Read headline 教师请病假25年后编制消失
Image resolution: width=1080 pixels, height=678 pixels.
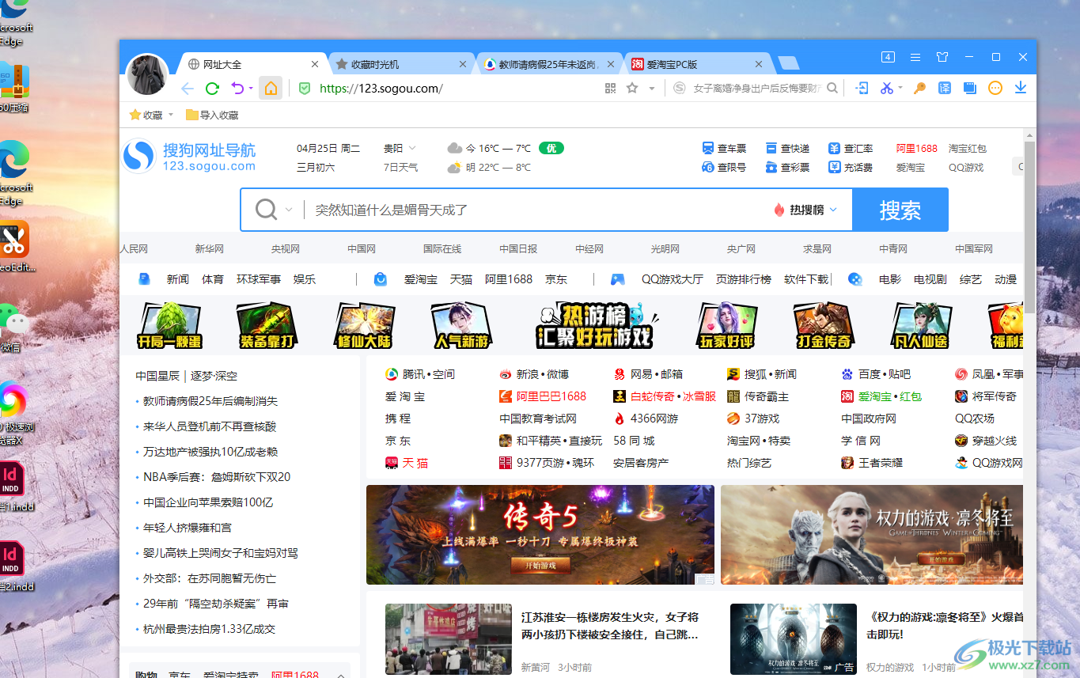210,401
